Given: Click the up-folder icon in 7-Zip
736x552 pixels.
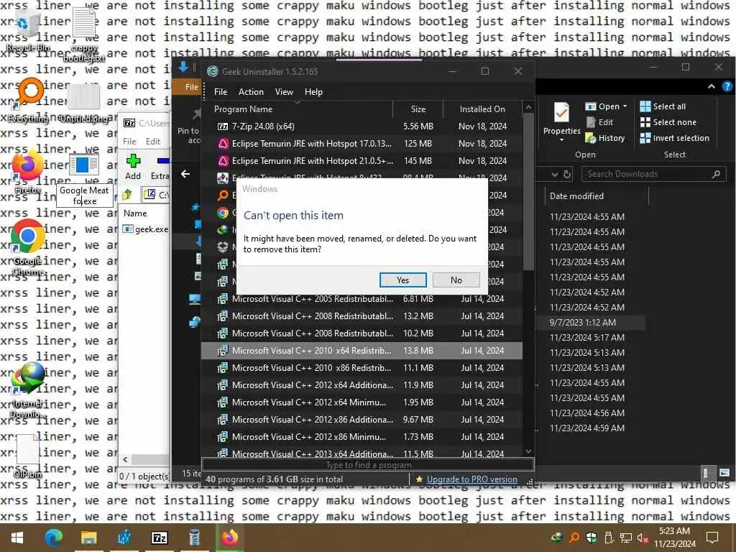Looking at the screenshot, I should click(x=127, y=194).
